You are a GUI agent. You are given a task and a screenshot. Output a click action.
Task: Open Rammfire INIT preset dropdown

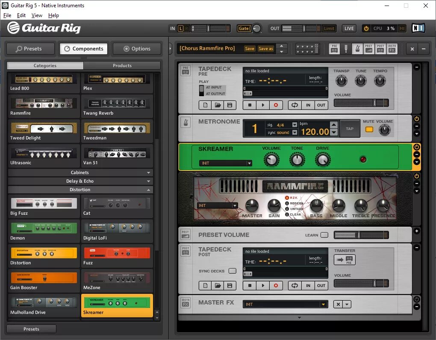click(x=218, y=206)
